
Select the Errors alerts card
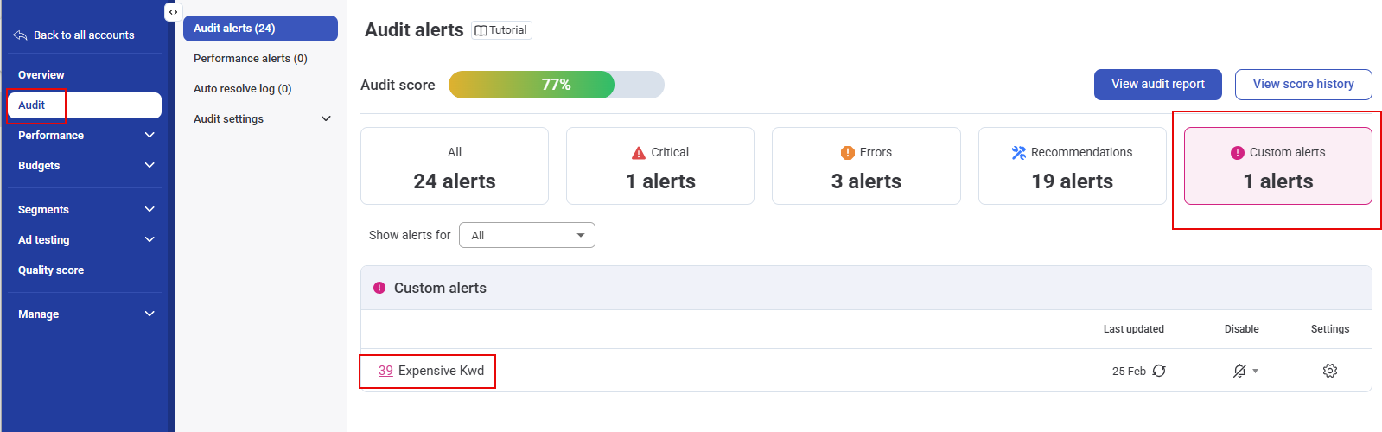point(866,166)
